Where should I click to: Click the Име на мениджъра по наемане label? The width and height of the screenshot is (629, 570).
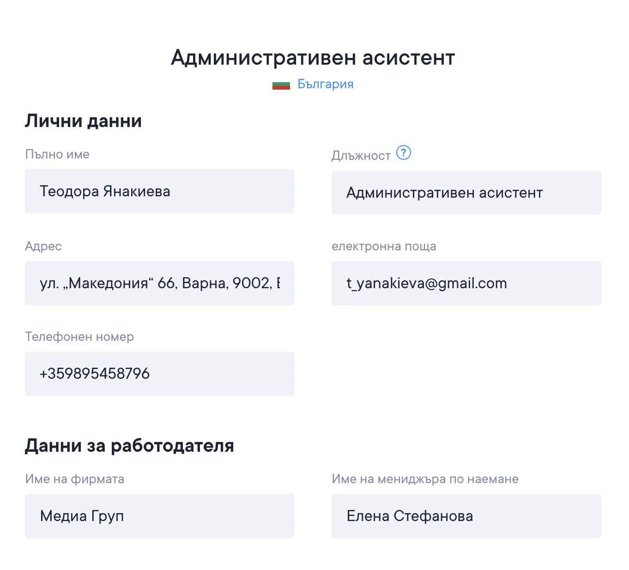tap(425, 479)
